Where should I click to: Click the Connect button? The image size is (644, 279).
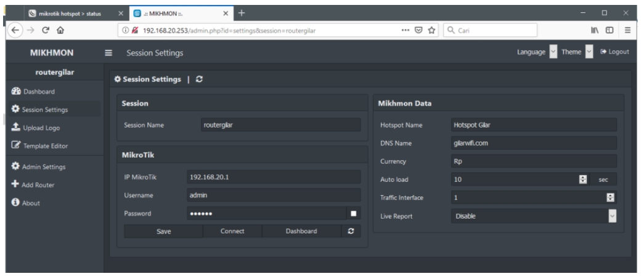(232, 231)
